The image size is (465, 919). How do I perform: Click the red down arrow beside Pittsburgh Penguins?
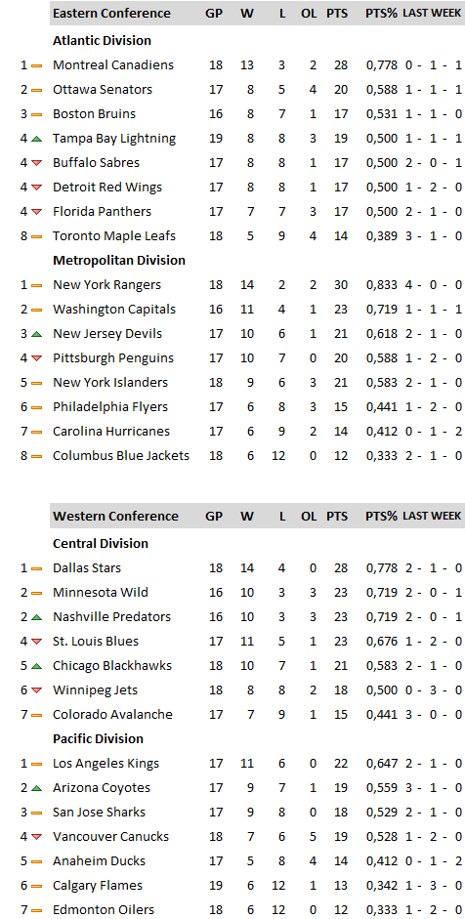[x=36, y=358]
